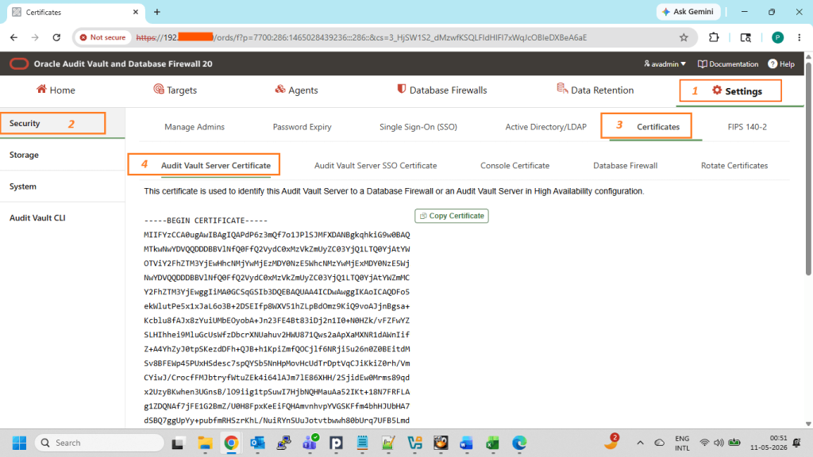The width and height of the screenshot is (813, 457).
Task: Open the Home tab
Action: click(56, 90)
